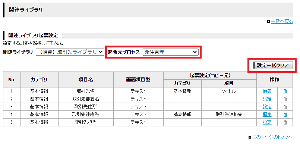Screen dimensions: 300x146
Task: Click the 操作 column header
Action: pyautogui.click(x=275, y=80)
